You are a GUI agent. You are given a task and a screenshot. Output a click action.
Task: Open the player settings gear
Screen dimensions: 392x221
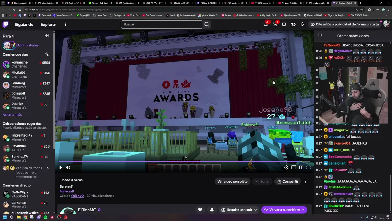[286, 167]
